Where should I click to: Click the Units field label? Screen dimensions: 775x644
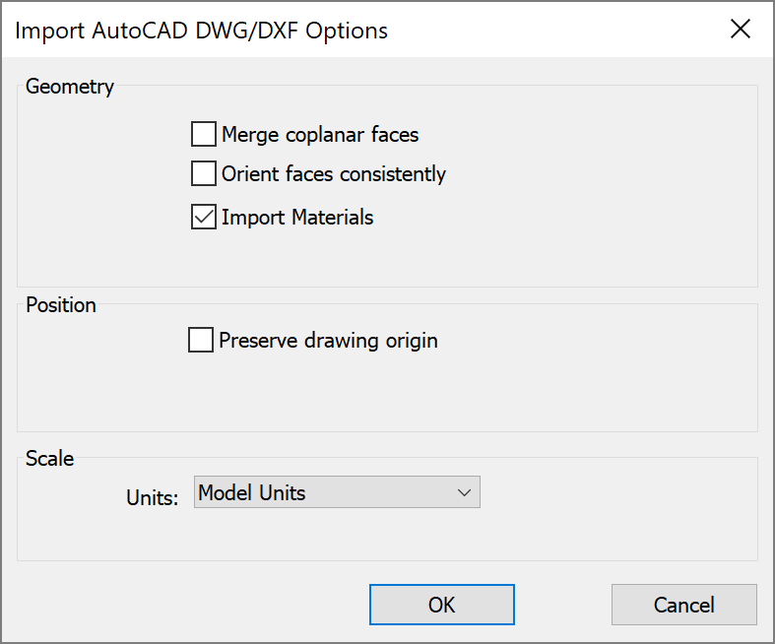(x=152, y=497)
